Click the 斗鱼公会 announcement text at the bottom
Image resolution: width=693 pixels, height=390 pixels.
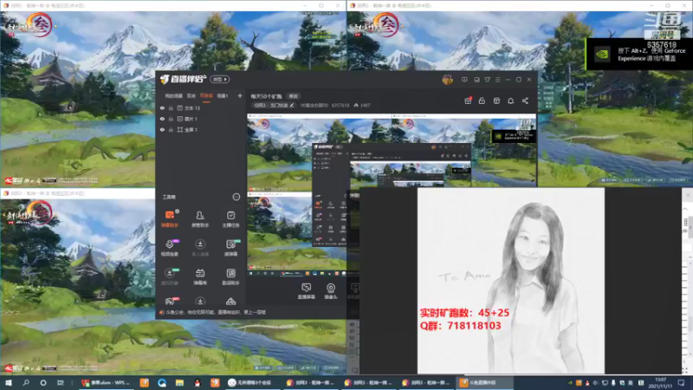(216, 312)
